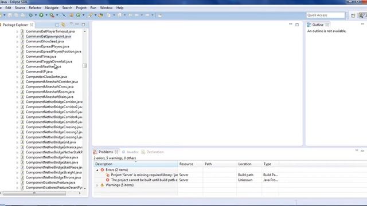This screenshot has height=206, width=367.
Task: Sort by the Description column header
Action: point(136,164)
